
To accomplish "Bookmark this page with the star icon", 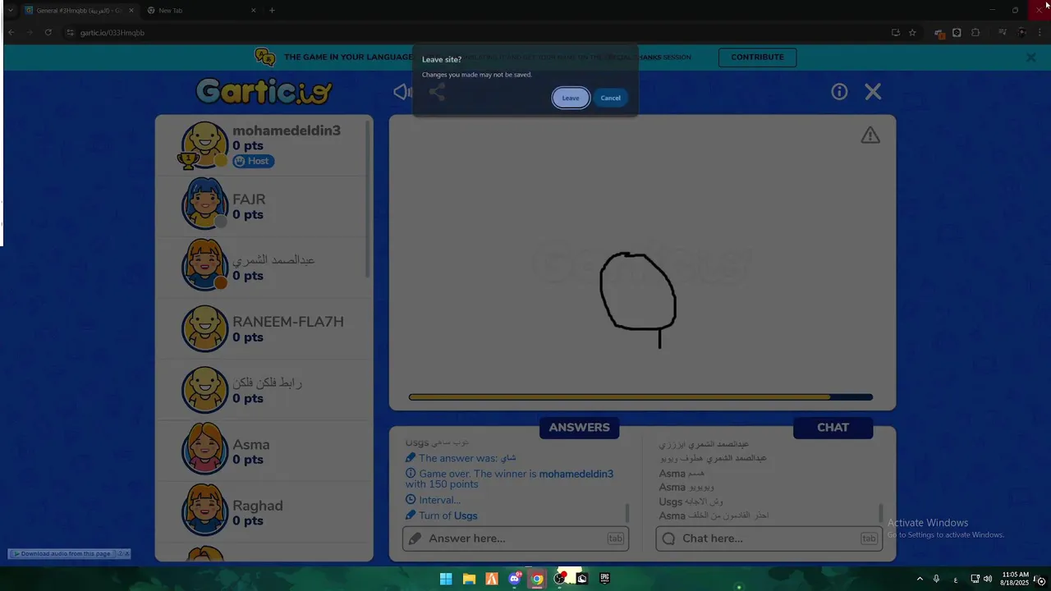I will coord(912,33).
